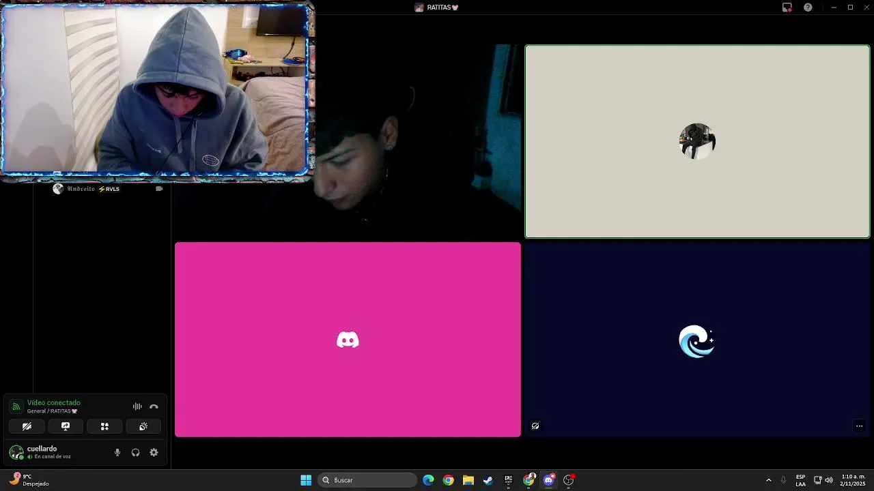Minimize the Discord window
Screen dimensions: 874x491
833,8
